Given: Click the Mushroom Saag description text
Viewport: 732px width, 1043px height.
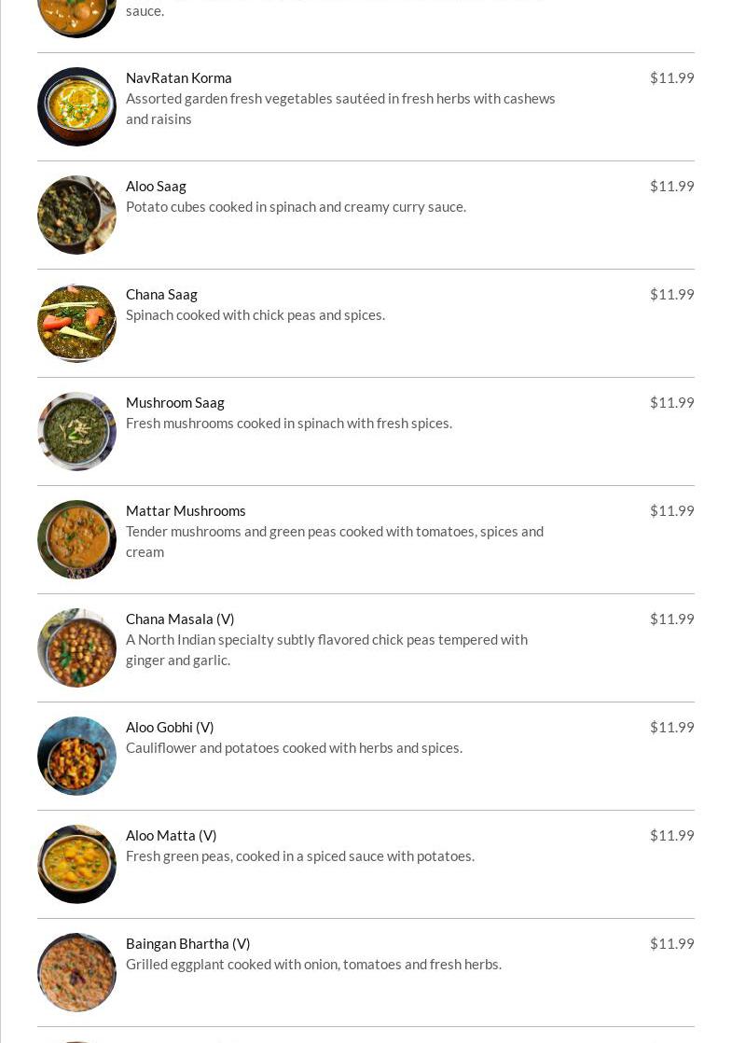Looking at the screenshot, I should pyautogui.click(x=289, y=423).
